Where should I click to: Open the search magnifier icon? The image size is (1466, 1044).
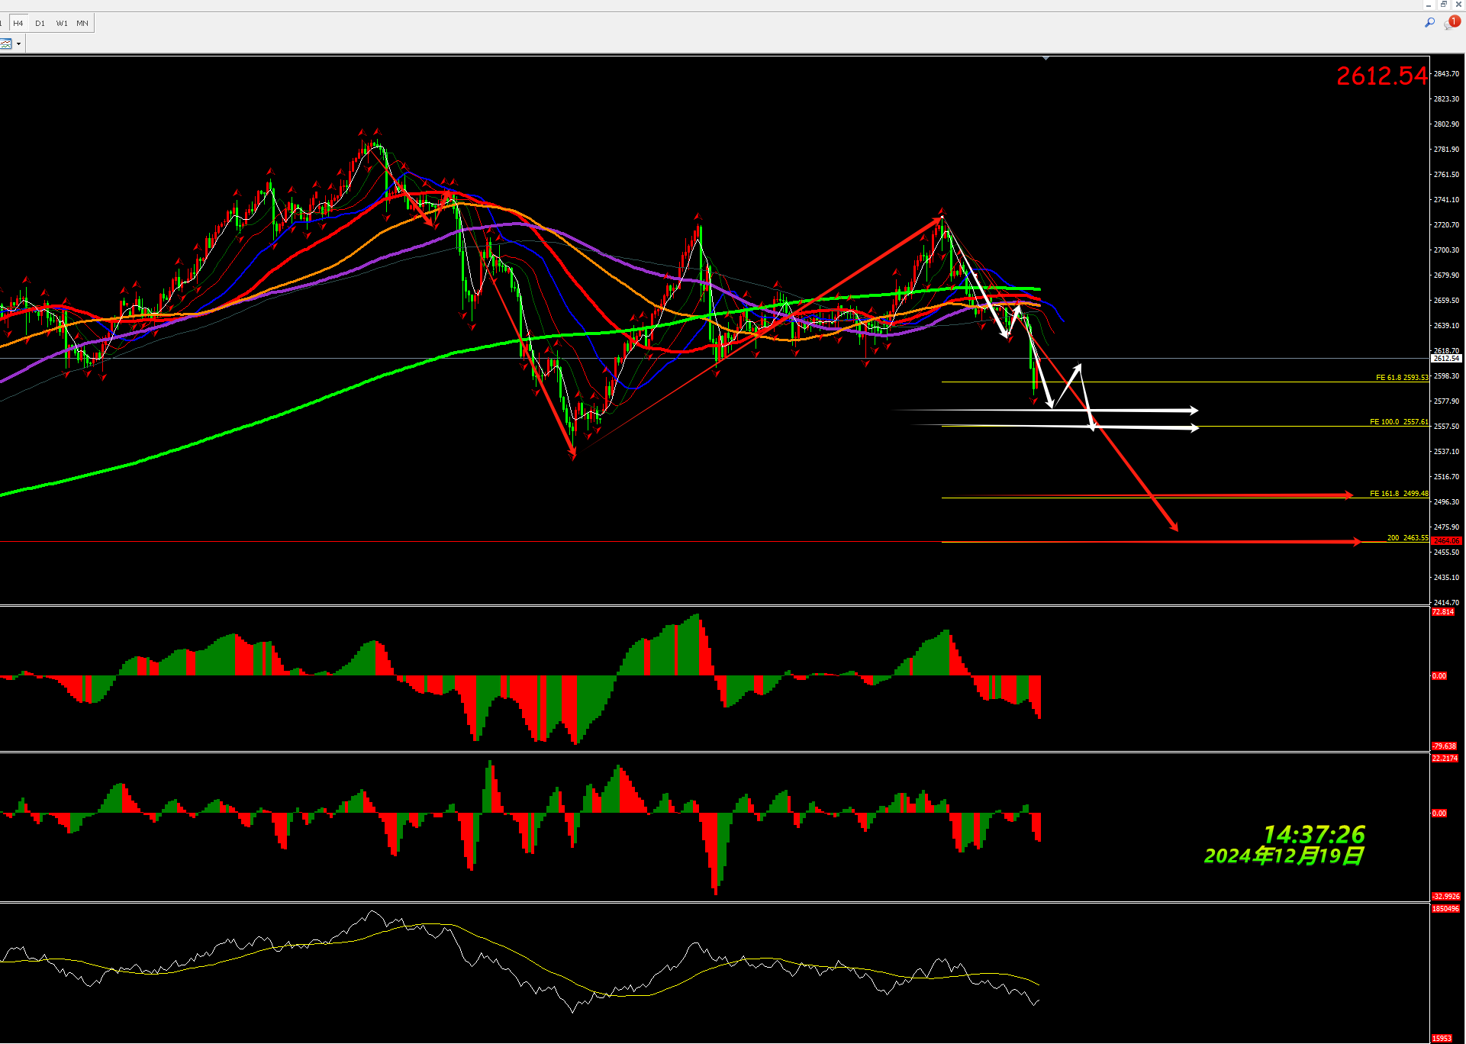click(x=1429, y=23)
